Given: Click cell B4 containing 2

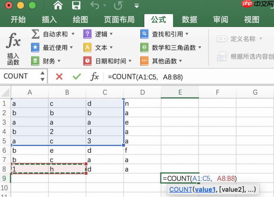Looking at the screenshot, I should click(67, 131).
